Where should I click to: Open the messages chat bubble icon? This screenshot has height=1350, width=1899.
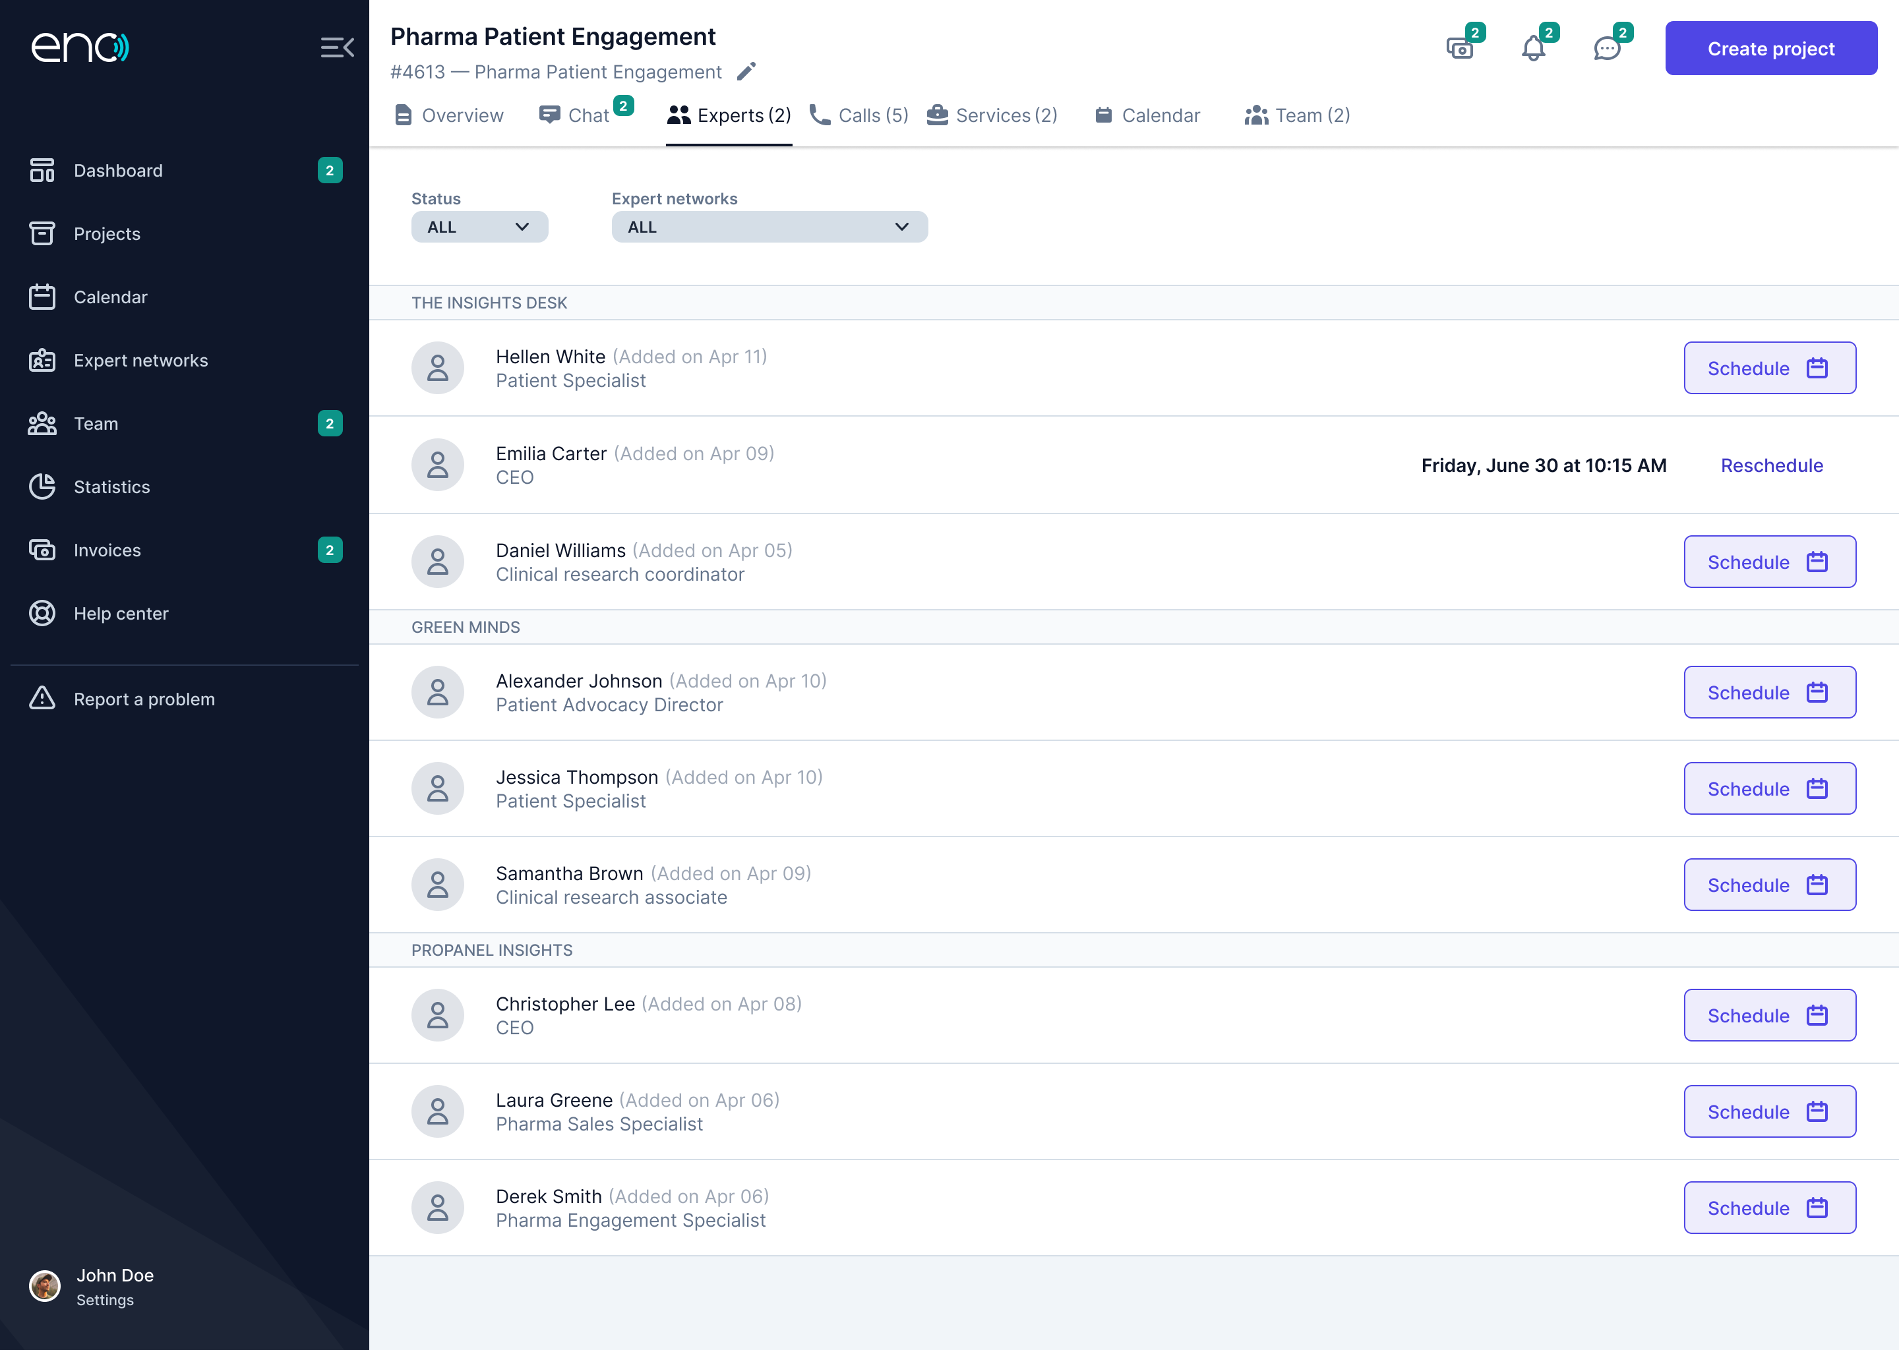1606,48
